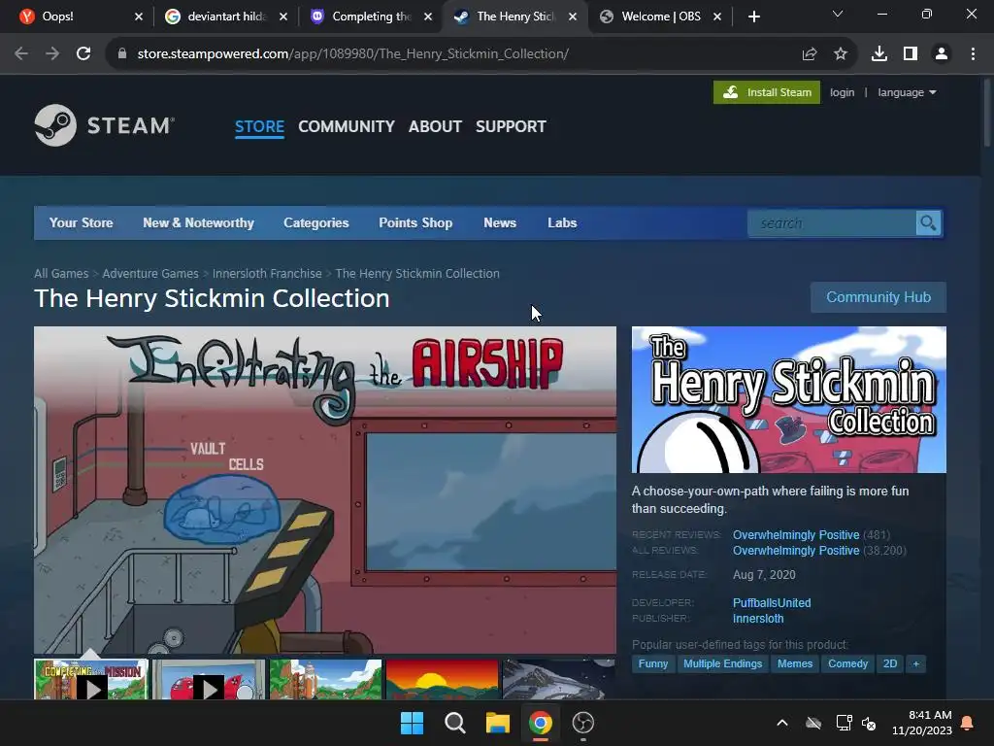Click the browser address bar URL
994x746 pixels.
click(x=352, y=54)
